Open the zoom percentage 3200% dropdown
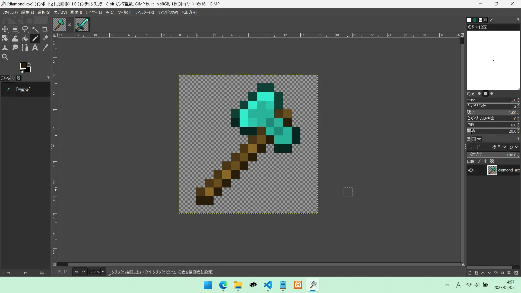The width and height of the screenshot is (521, 293). (103, 272)
